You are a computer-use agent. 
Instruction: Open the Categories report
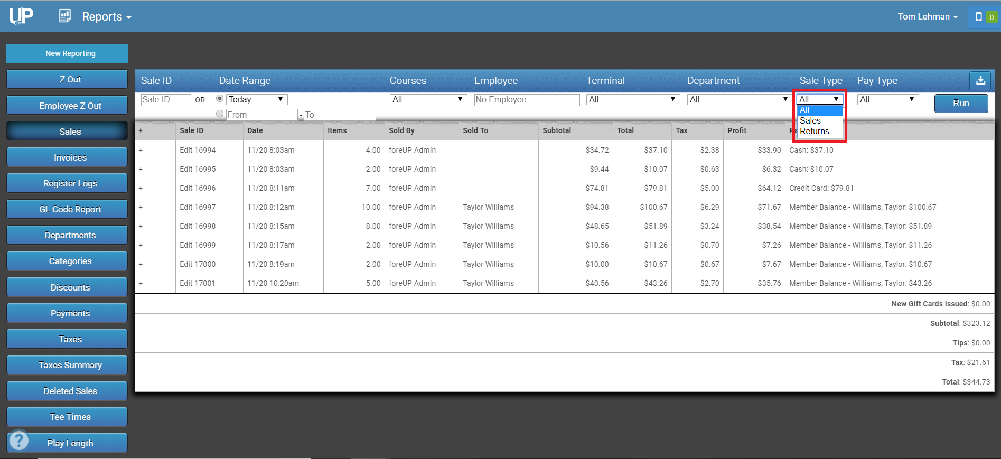coord(67,261)
